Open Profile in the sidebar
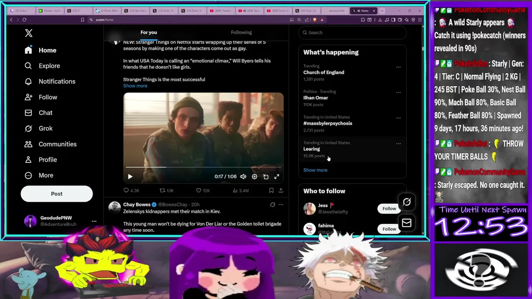Screen dimensions: 532x299 (x=40, y=159)
